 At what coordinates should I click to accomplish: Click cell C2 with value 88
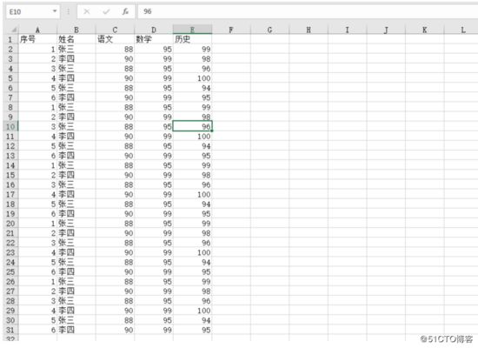point(115,49)
